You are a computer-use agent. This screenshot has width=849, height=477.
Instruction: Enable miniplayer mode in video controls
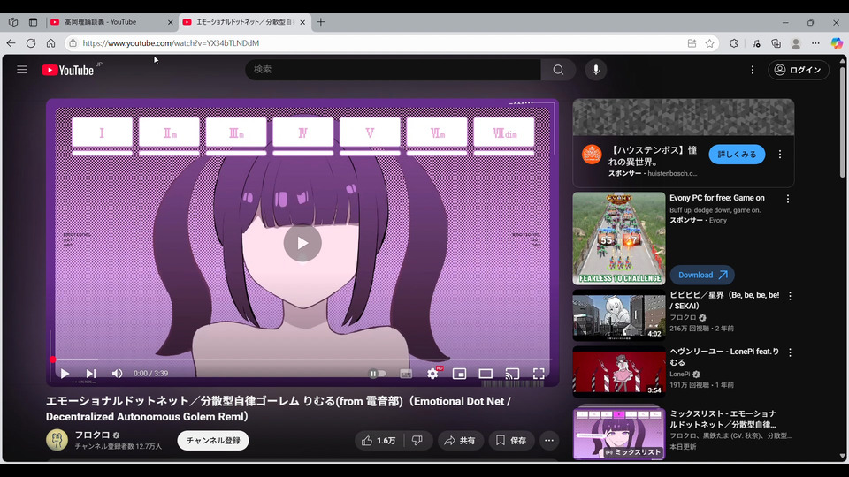point(459,374)
